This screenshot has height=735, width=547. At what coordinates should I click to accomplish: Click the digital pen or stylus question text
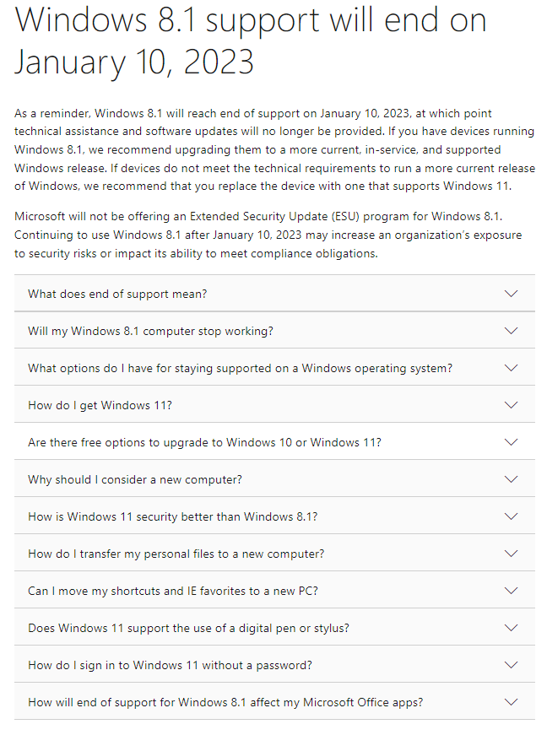[x=188, y=628]
